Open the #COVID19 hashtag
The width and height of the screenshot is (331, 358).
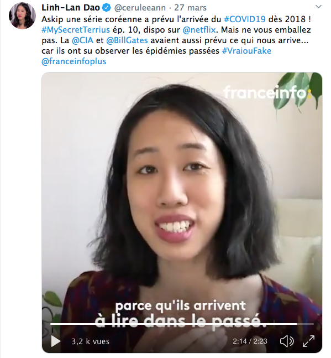point(245,19)
